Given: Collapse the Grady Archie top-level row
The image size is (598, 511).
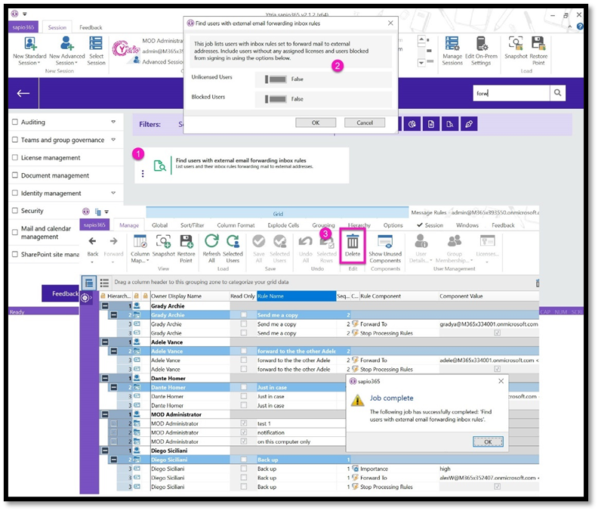Looking at the screenshot, I should (x=104, y=306).
